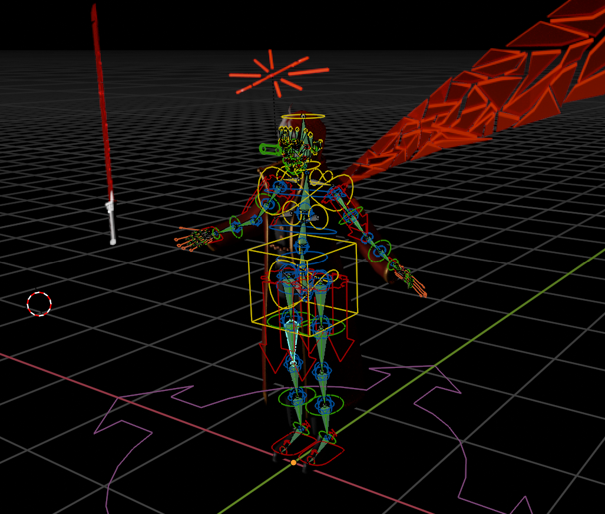The width and height of the screenshot is (605, 514).
Task: Select the green cylinder control beside the head
Action: pyautogui.click(x=270, y=150)
